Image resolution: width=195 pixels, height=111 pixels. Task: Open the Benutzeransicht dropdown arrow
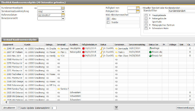pos(63,18)
